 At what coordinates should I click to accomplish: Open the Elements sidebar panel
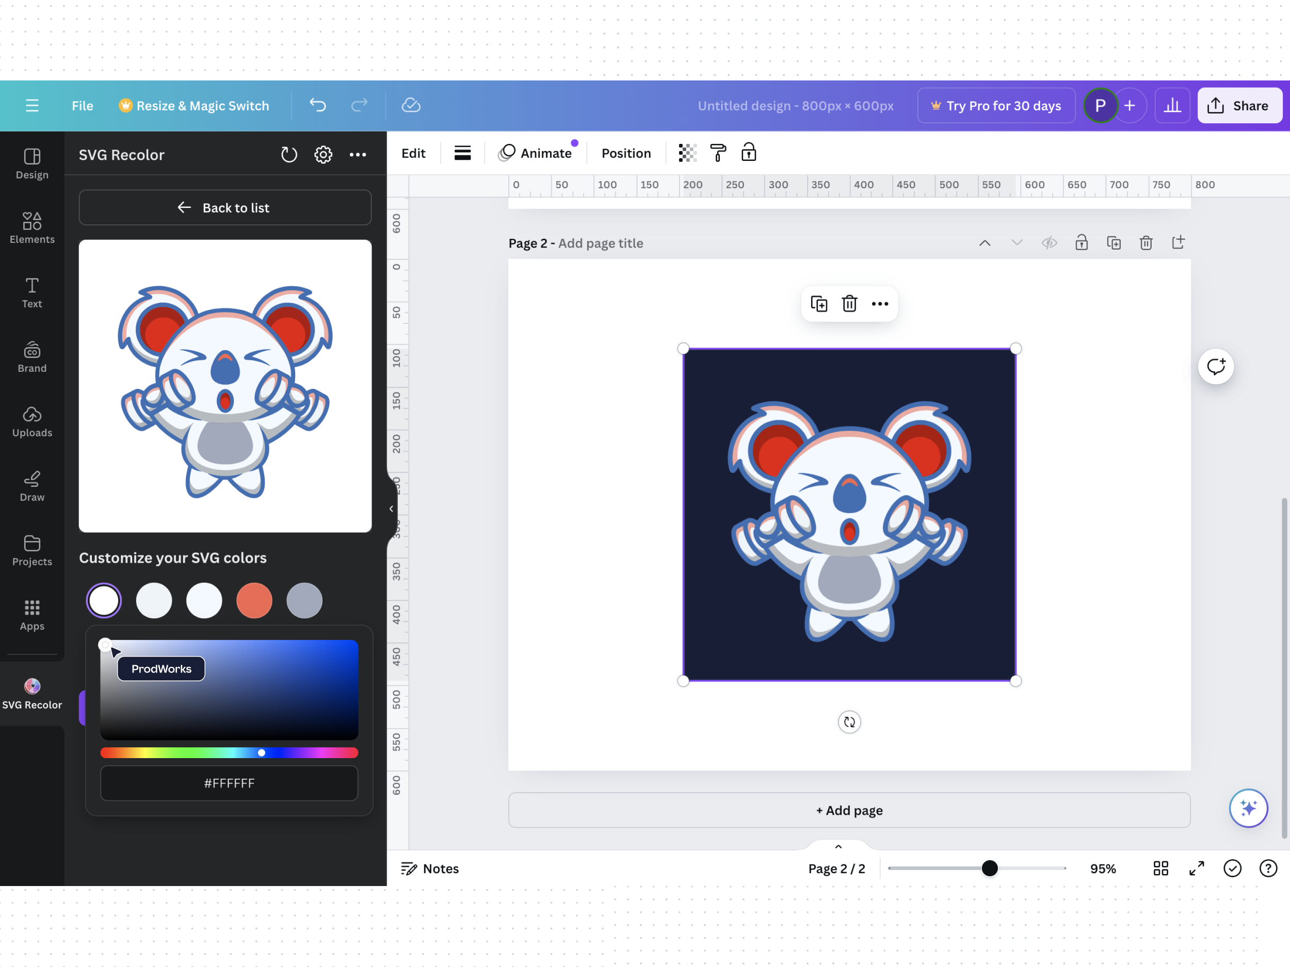32,228
